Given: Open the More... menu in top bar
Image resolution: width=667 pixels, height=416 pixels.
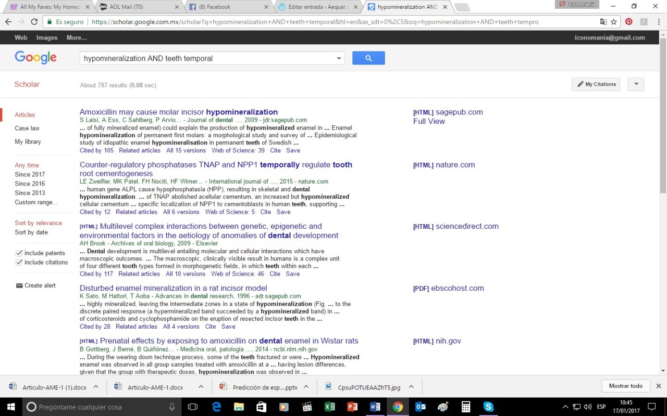Looking at the screenshot, I should pyautogui.click(x=77, y=37).
